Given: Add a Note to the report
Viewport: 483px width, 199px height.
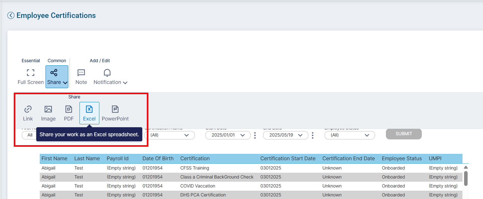Looking at the screenshot, I should (x=81, y=77).
